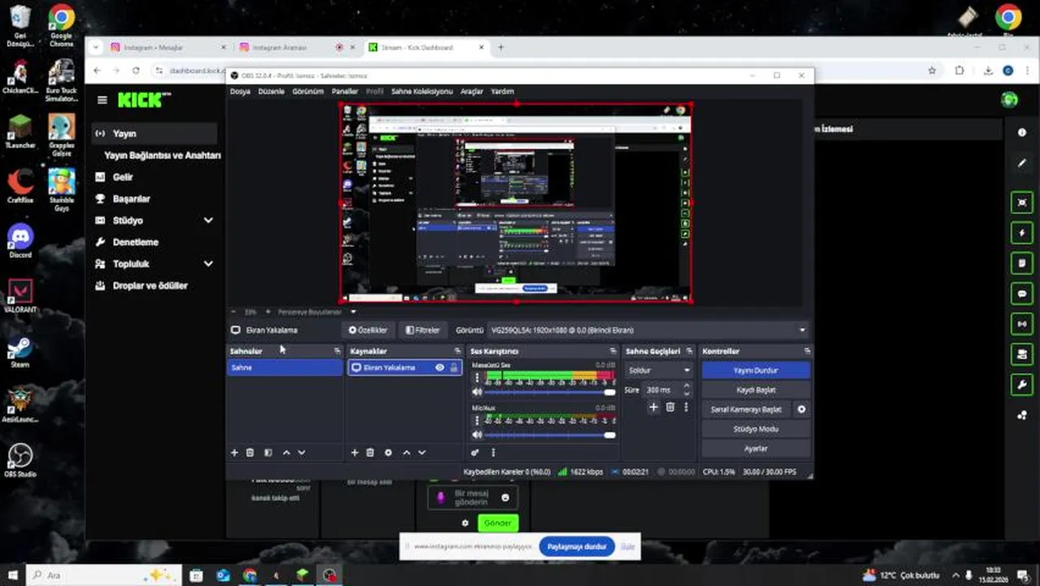Open Masaüstü Ses options three-dot icon
Image resolution: width=1040 pixels, height=586 pixels.
(x=477, y=378)
